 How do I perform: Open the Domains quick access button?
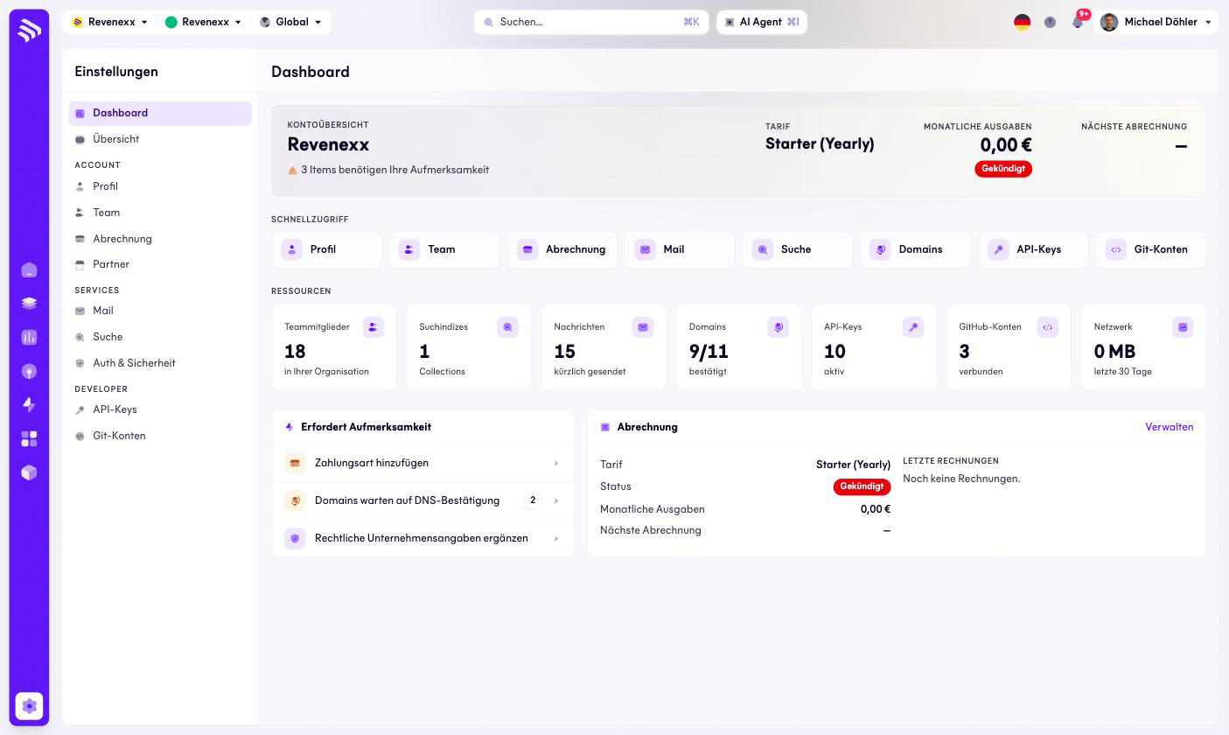pos(915,249)
